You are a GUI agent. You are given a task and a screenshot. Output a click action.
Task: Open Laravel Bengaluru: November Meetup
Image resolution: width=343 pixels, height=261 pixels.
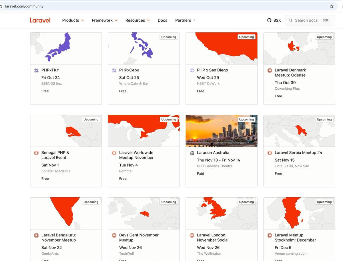click(59, 238)
